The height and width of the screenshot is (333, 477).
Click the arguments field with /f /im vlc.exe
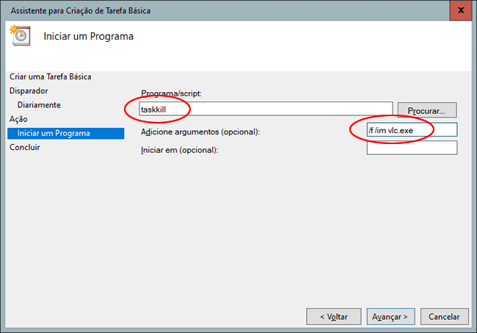tap(412, 130)
